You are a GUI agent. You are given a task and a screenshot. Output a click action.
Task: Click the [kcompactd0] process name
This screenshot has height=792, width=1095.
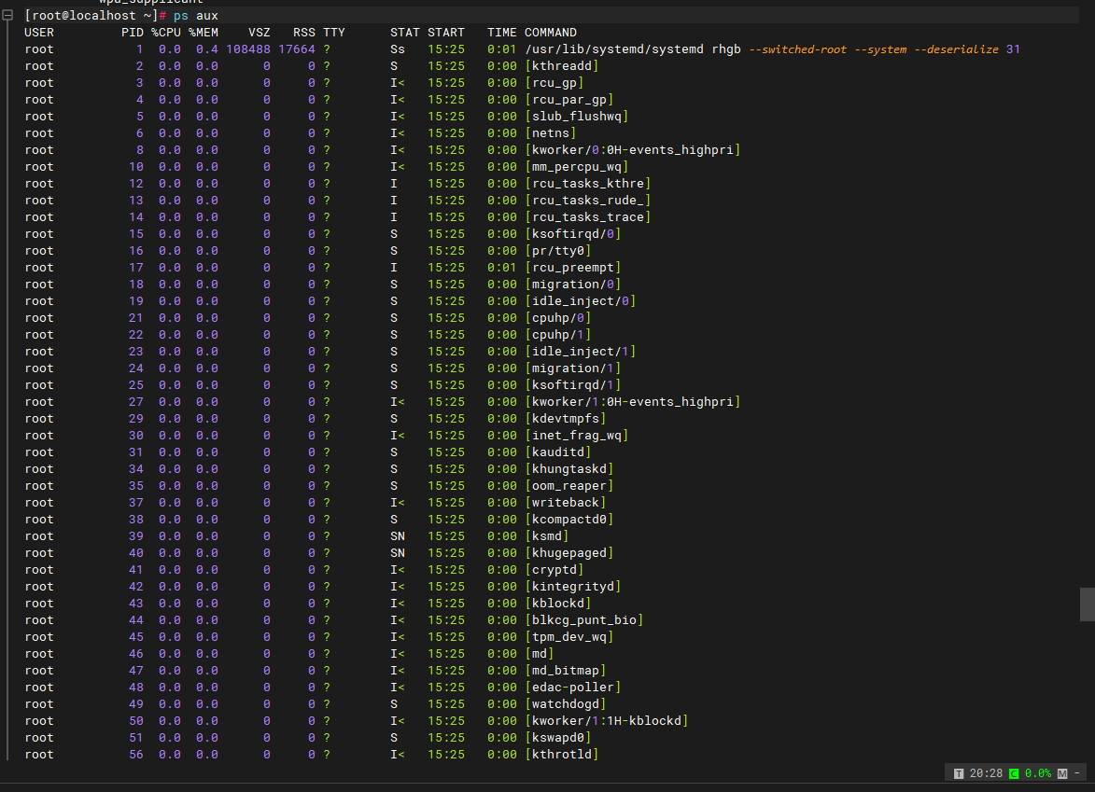pyautogui.click(x=569, y=520)
